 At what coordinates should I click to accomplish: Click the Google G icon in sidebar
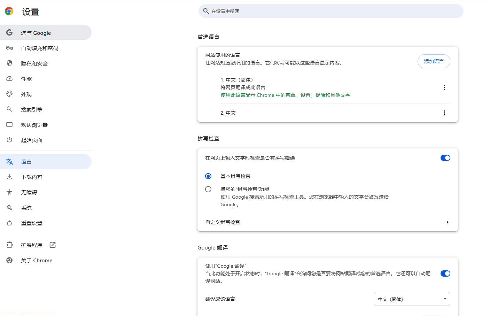click(x=9, y=32)
